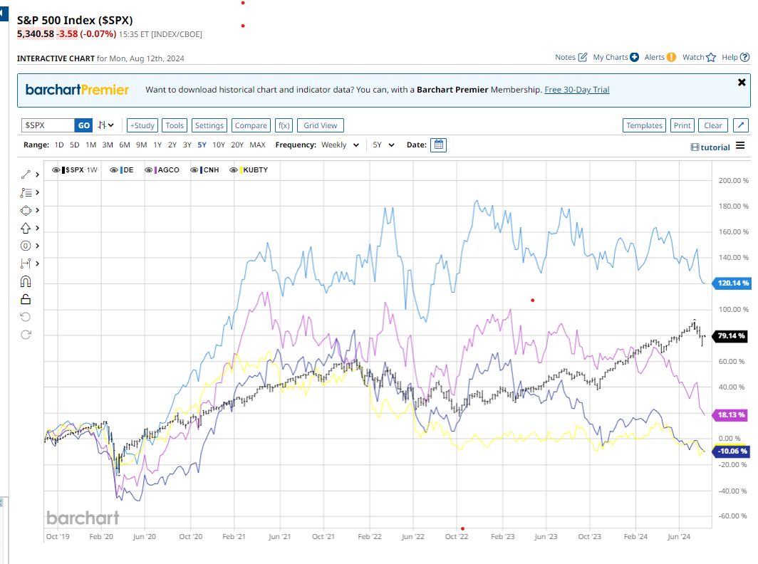Open the date calendar picker icon
758x564 pixels.
438,145
